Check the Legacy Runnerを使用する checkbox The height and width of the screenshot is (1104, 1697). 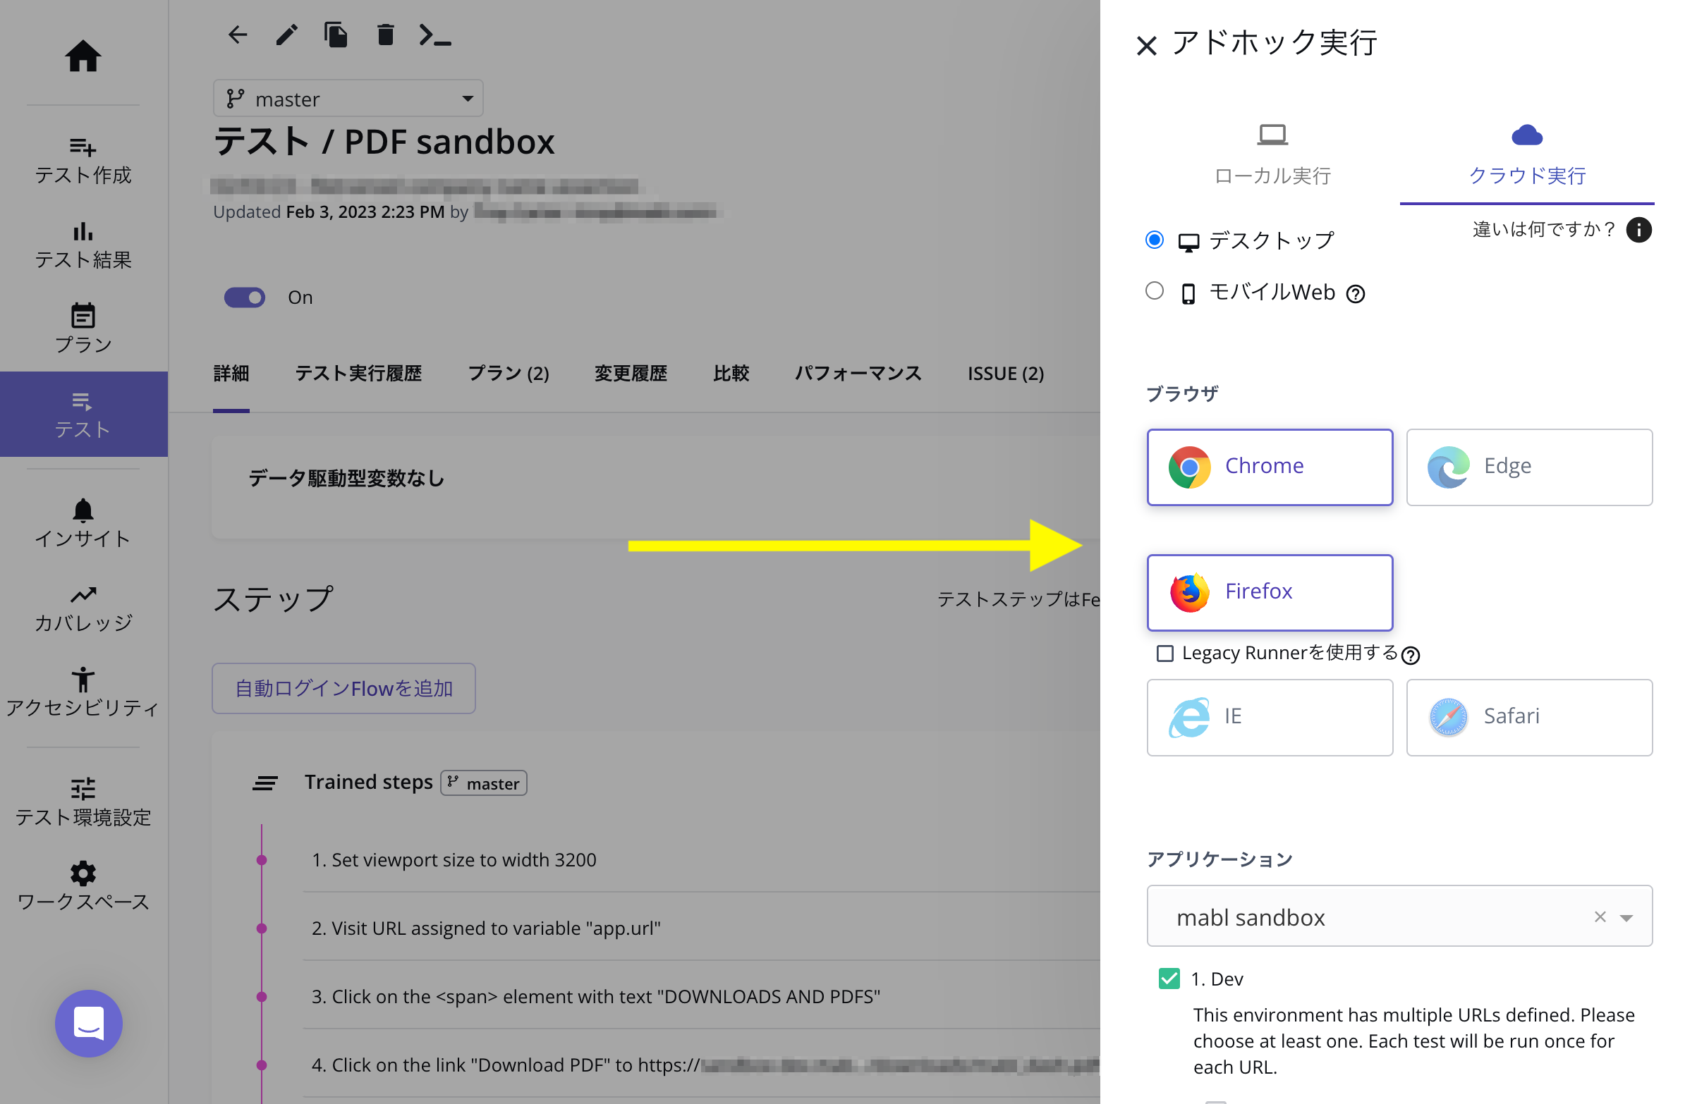pos(1164,653)
